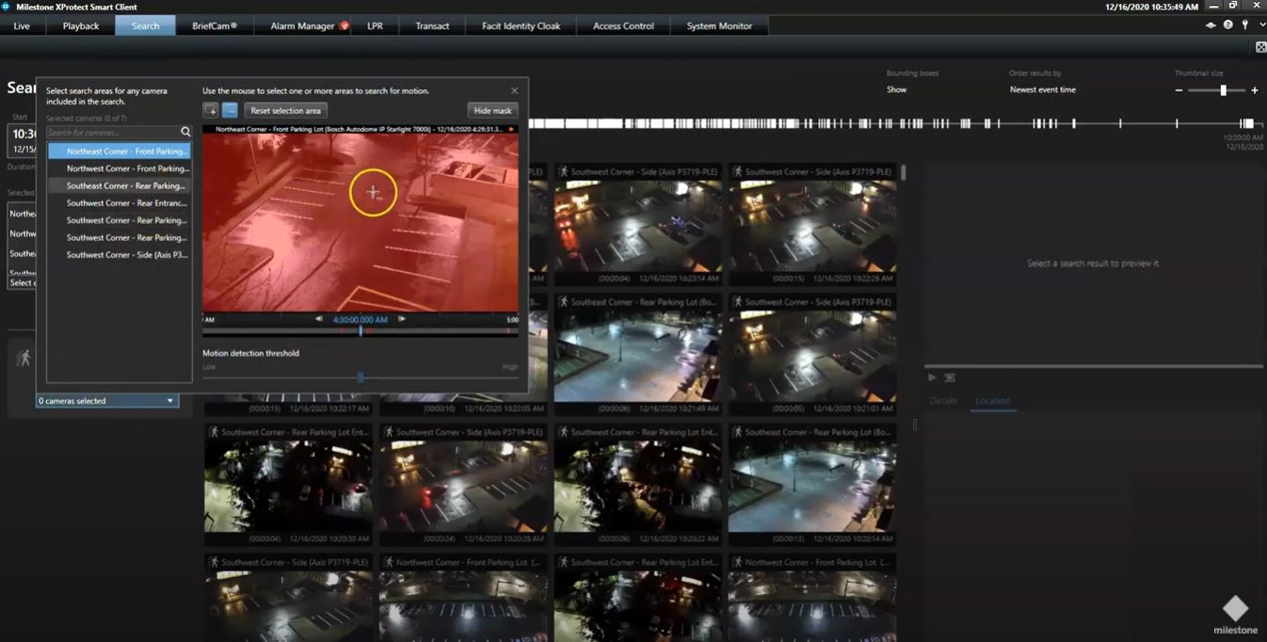Toggle full screen mode icon
This screenshot has width=1267, height=642.
(x=1260, y=47)
